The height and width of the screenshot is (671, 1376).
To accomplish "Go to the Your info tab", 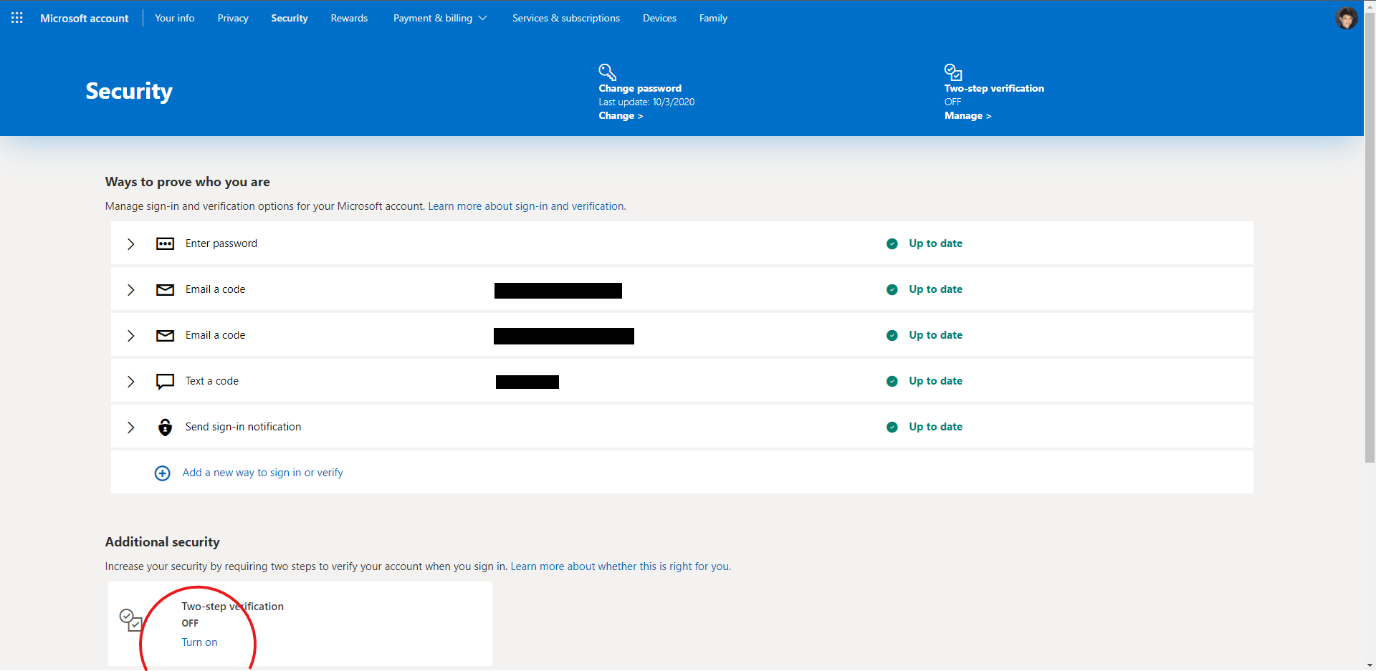I will click(175, 18).
